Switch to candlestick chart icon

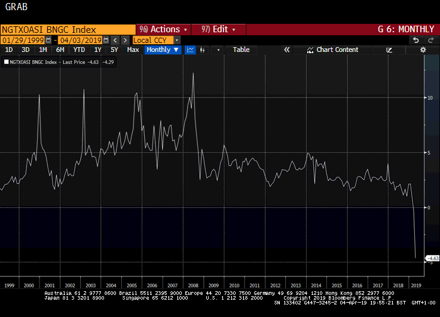[x=204, y=50]
